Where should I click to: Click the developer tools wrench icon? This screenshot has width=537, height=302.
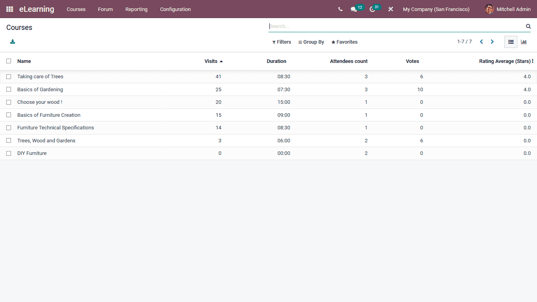pos(390,9)
